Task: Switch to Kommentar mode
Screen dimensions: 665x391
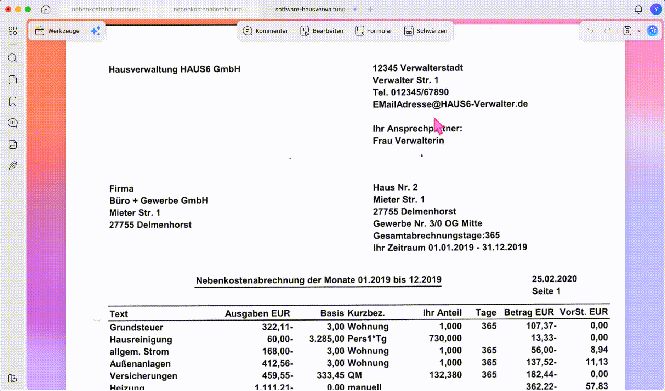Action: (266, 31)
